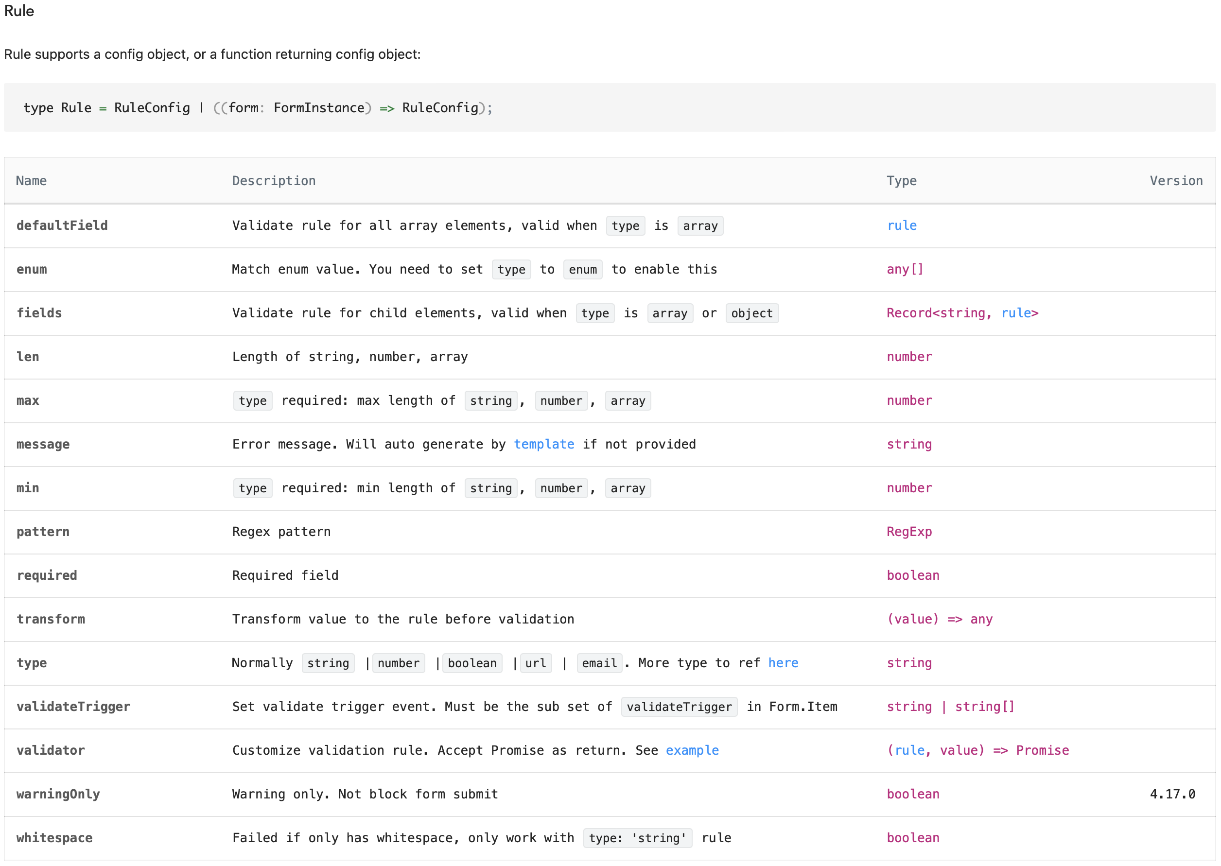Click the Description column header
This screenshot has width=1221, height=866.
[274, 181]
